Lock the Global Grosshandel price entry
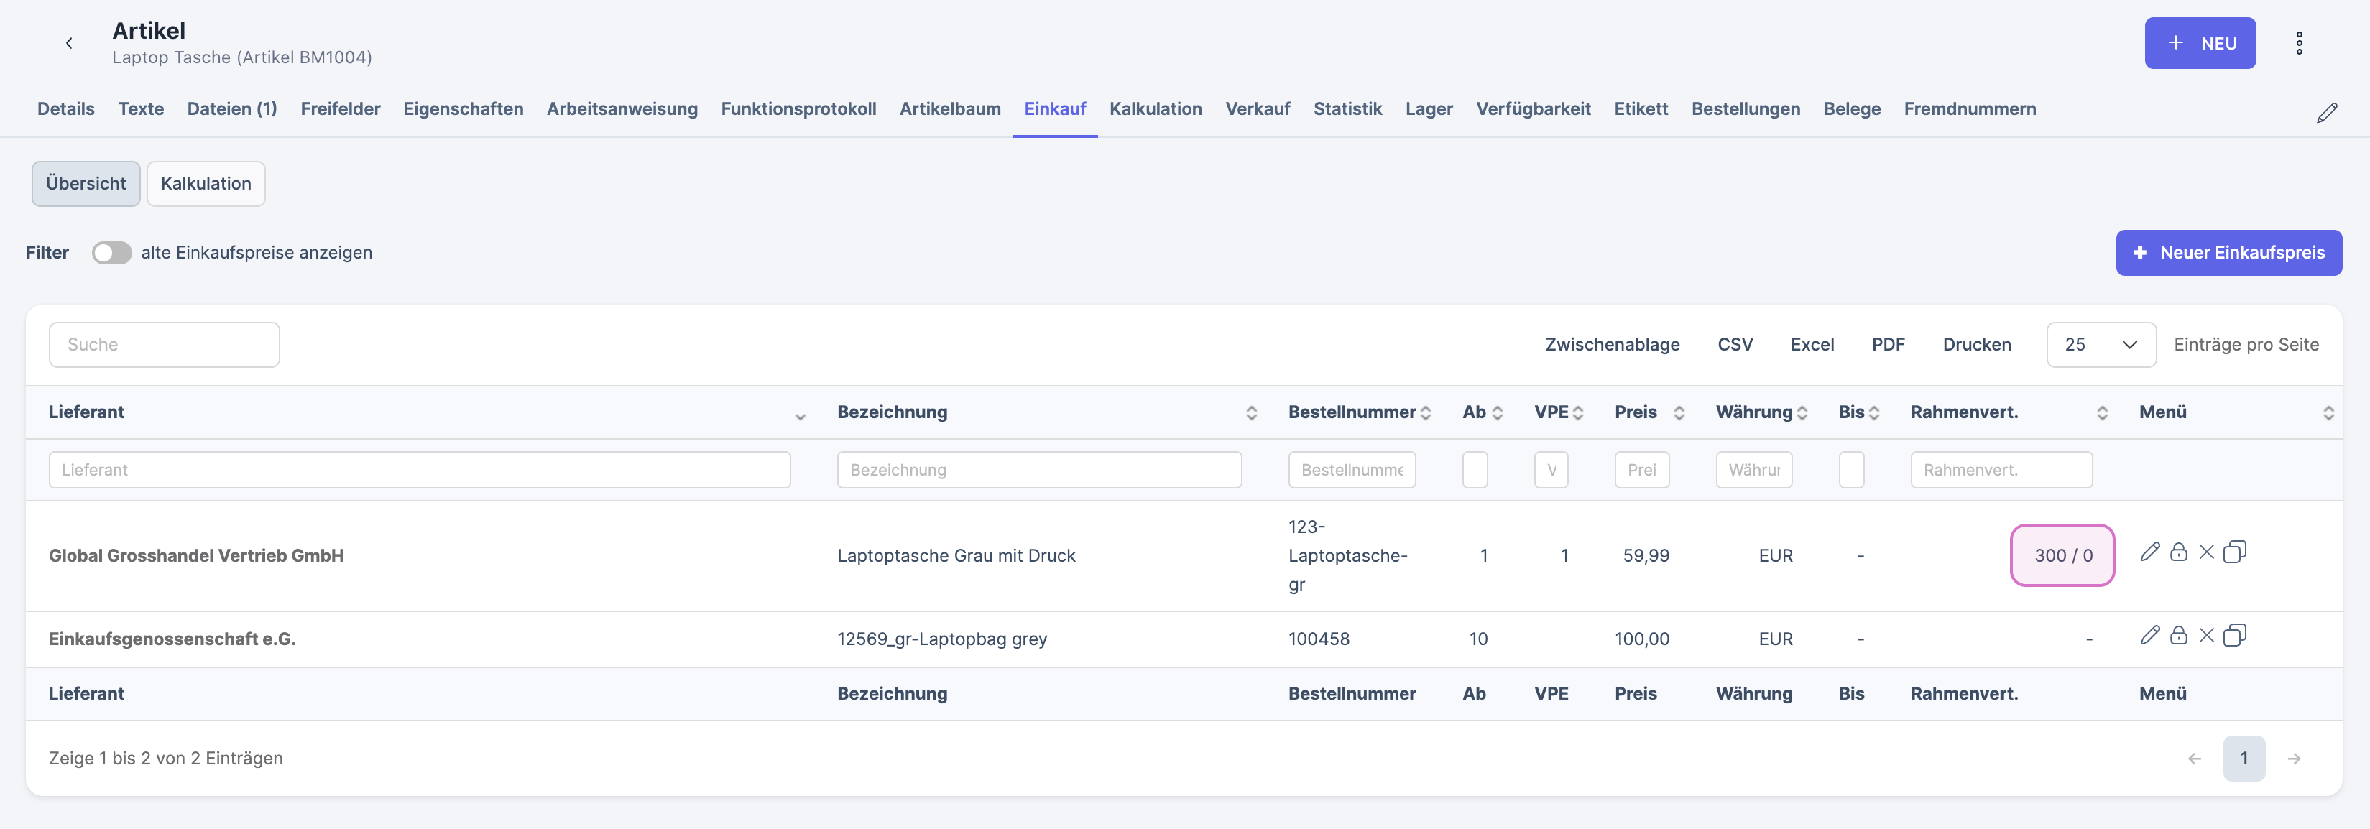2370x829 pixels. coord(2177,552)
